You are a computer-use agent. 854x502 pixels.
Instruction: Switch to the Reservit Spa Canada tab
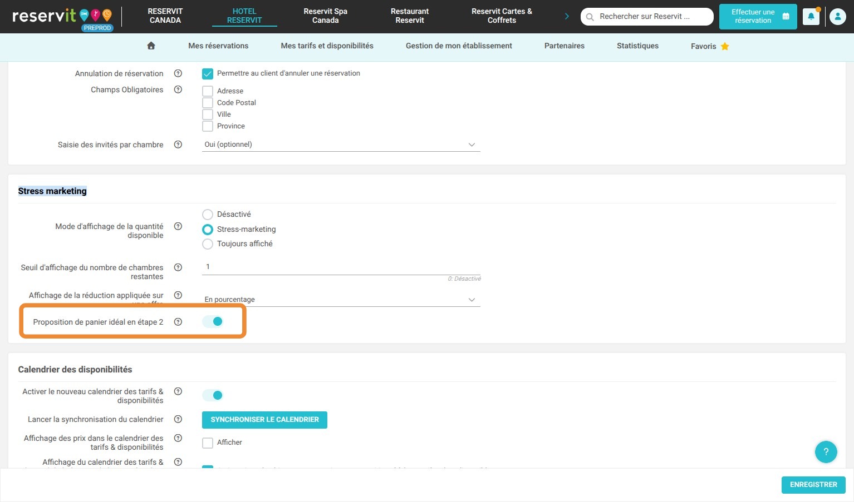coord(326,16)
